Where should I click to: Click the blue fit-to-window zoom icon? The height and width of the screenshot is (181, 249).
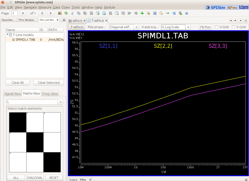155,13
